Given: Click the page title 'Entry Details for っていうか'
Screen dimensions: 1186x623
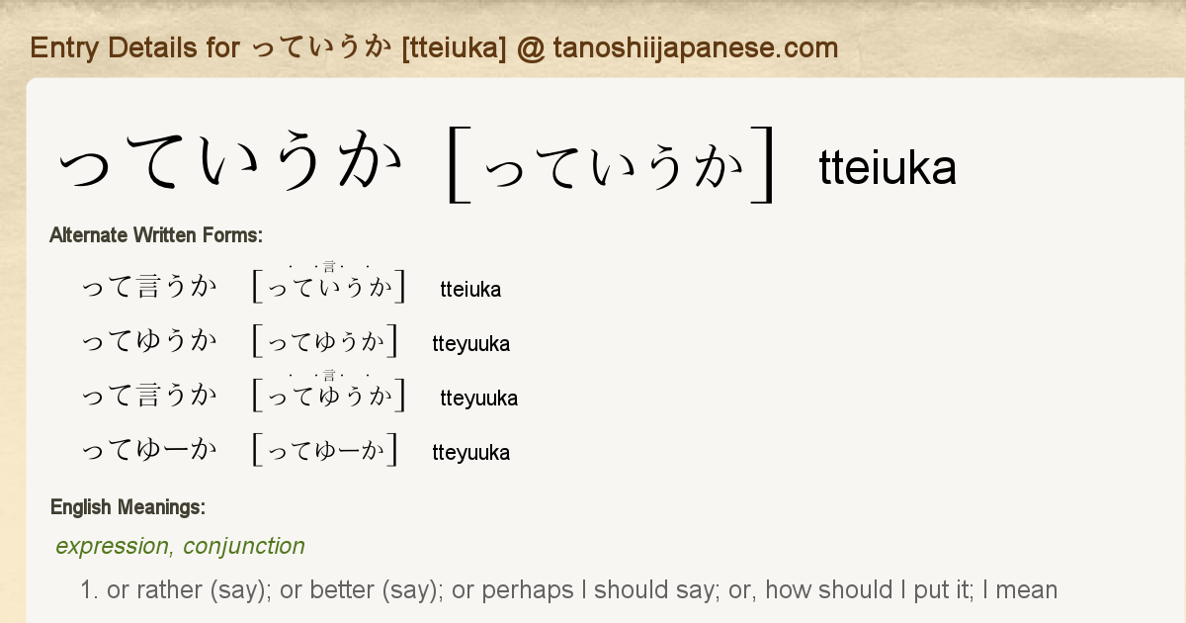Looking at the screenshot, I should (434, 47).
